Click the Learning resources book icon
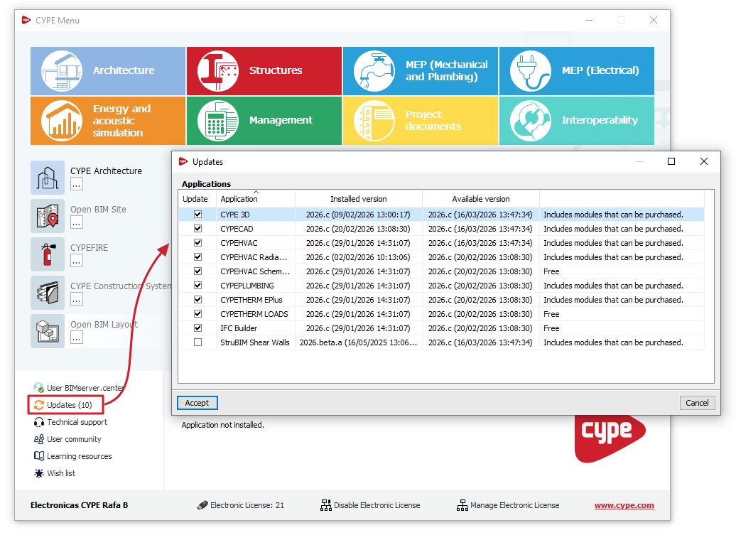The image size is (736, 535). (x=39, y=456)
